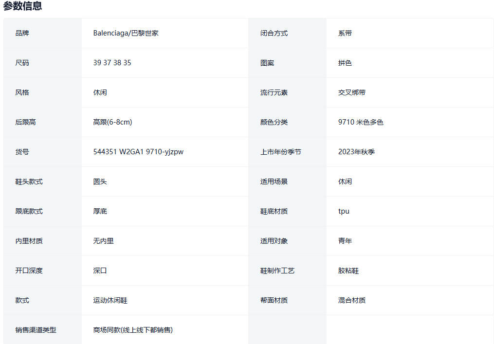Screen dimensions: 494x344
Task: Click the pattern value 拼色
Action: (x=345, y=63)
